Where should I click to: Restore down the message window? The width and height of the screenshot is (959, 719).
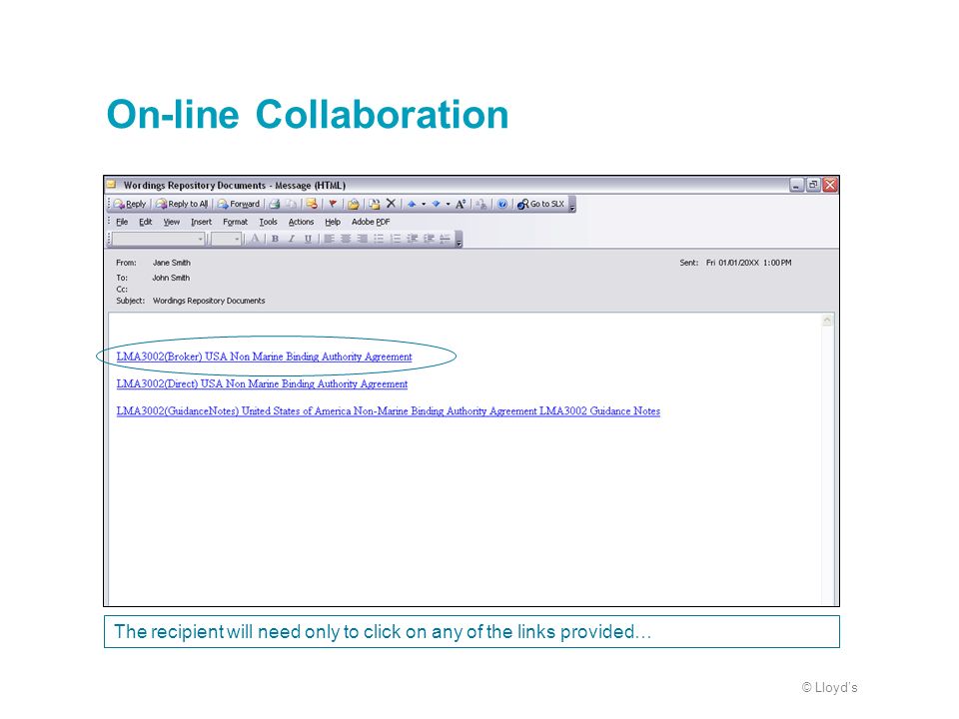813,185
